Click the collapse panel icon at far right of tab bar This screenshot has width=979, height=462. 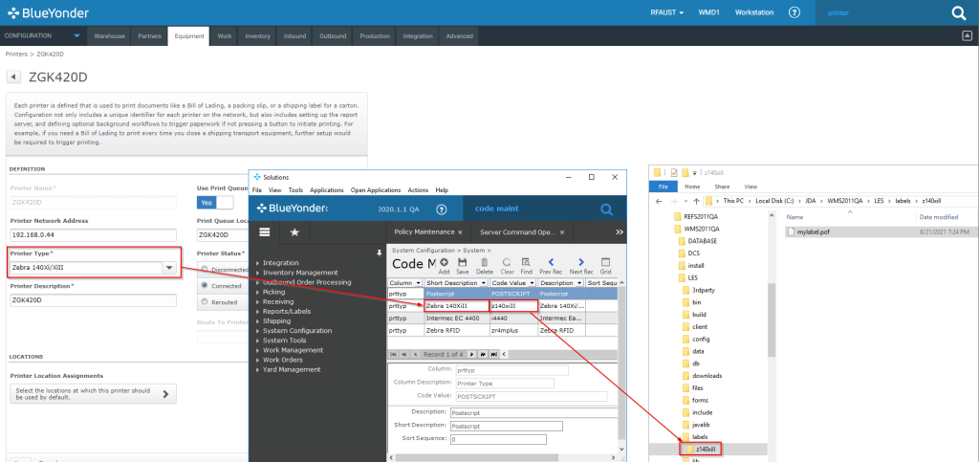[968, 35]
